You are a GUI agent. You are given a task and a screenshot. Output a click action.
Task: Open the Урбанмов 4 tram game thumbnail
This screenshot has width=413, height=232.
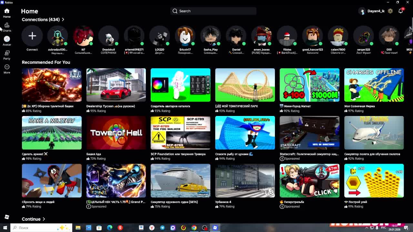245,181
